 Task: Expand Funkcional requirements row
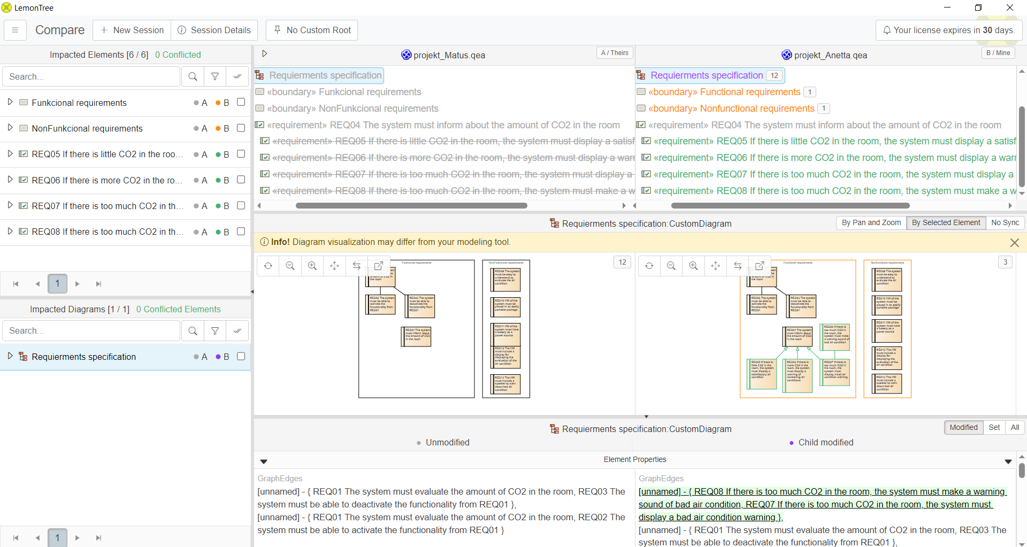point(10,102)
